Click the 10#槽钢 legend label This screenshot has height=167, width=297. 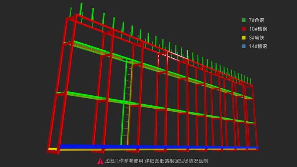(x=258, y=29)
